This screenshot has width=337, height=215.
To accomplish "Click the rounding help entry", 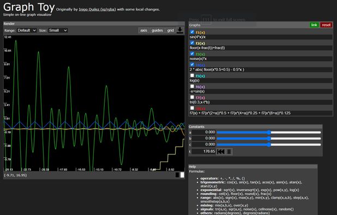I will [x=236, y=194].
